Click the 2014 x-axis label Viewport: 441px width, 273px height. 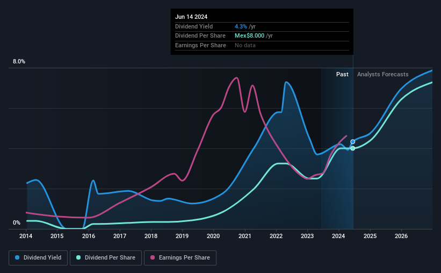click(26, 236)
